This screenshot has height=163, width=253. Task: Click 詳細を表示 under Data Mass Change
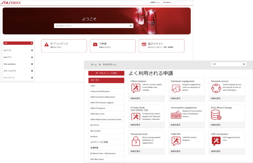click(x=216, y=125)
